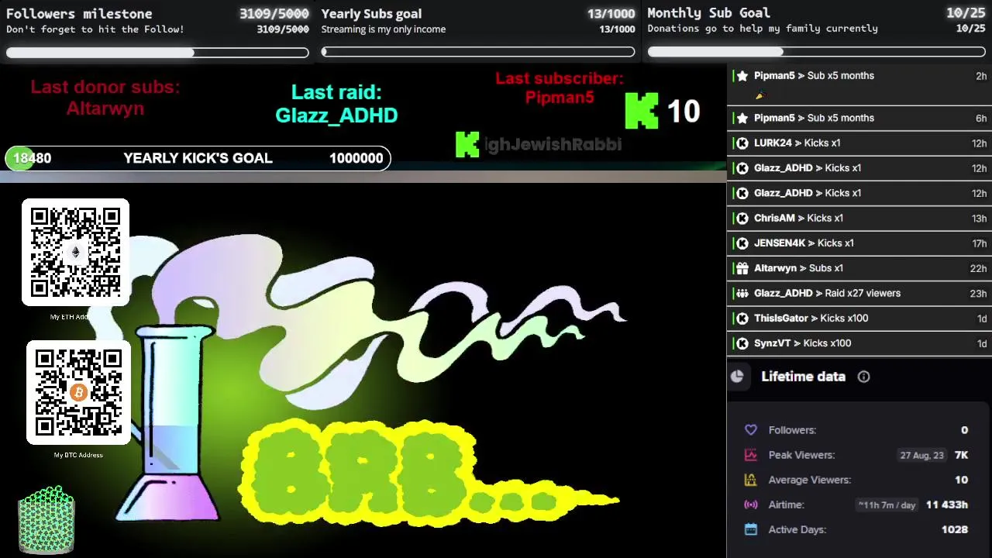
Task: Click the Monthly Sub Goal progress bar
Action: pos(816,52)
